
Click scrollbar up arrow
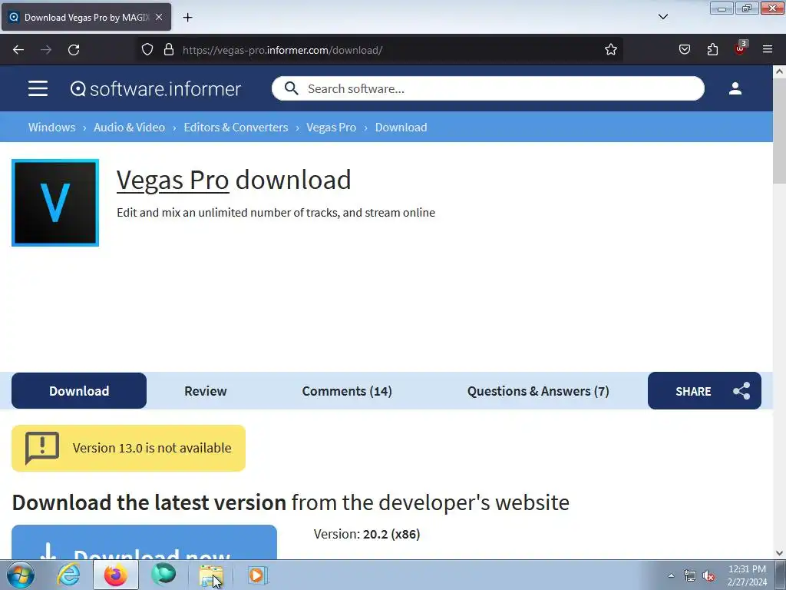pos(779,71)
